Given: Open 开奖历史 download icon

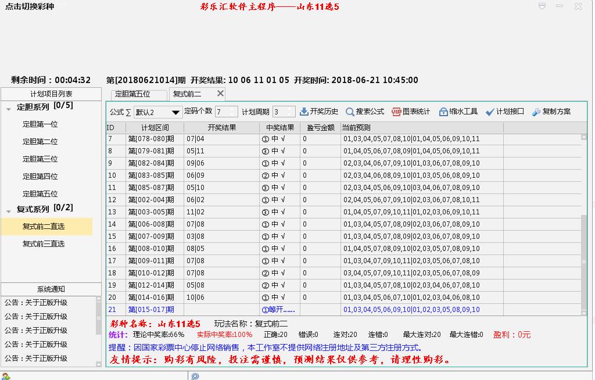Looking at the screenshot, I should (304, 112).
